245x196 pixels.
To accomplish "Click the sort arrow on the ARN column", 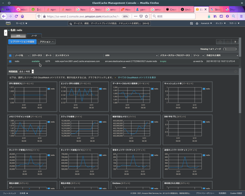I will point(157,56).
